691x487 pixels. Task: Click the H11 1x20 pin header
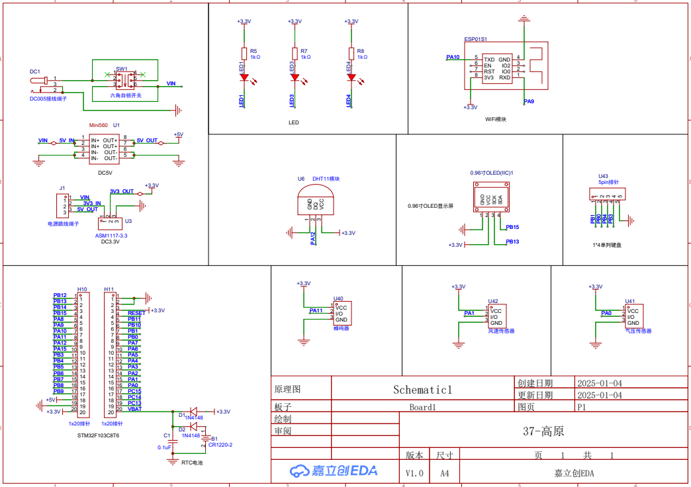point(110,355)
